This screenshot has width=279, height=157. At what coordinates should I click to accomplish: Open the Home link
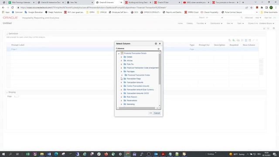coord(180,23)
